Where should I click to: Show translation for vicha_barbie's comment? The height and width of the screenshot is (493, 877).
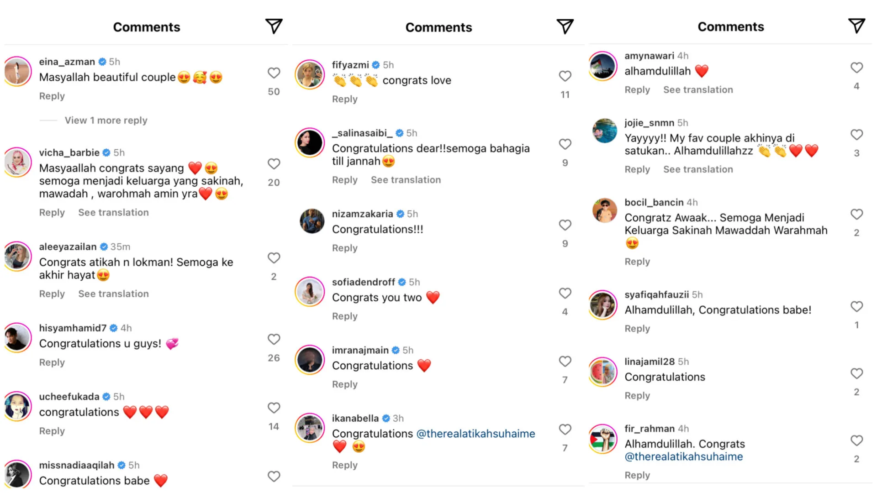113,213
